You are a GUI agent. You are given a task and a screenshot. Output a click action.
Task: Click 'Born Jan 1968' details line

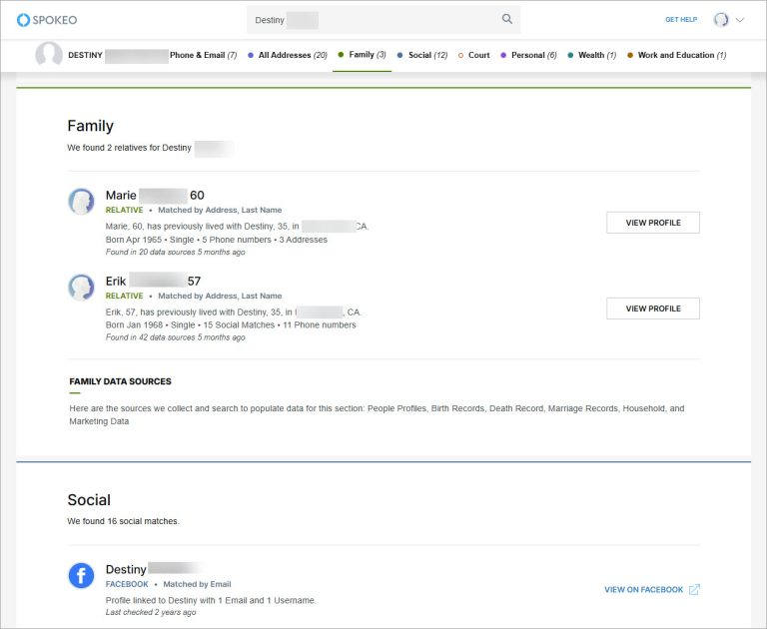pos(231,324)
